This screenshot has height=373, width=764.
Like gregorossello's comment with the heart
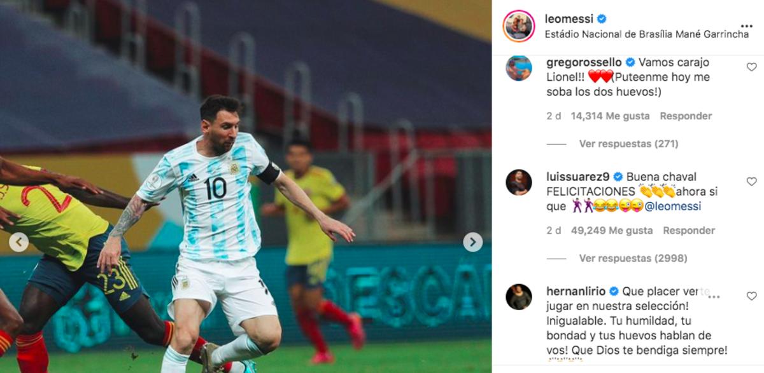pos(751,67)
